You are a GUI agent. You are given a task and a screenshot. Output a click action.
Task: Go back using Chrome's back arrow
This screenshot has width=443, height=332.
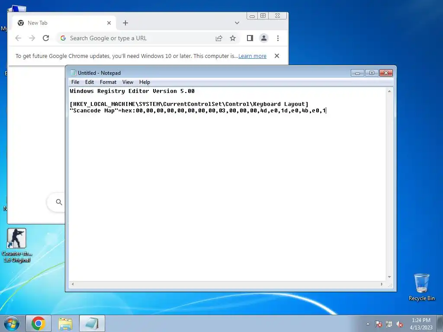coord(18,38)
